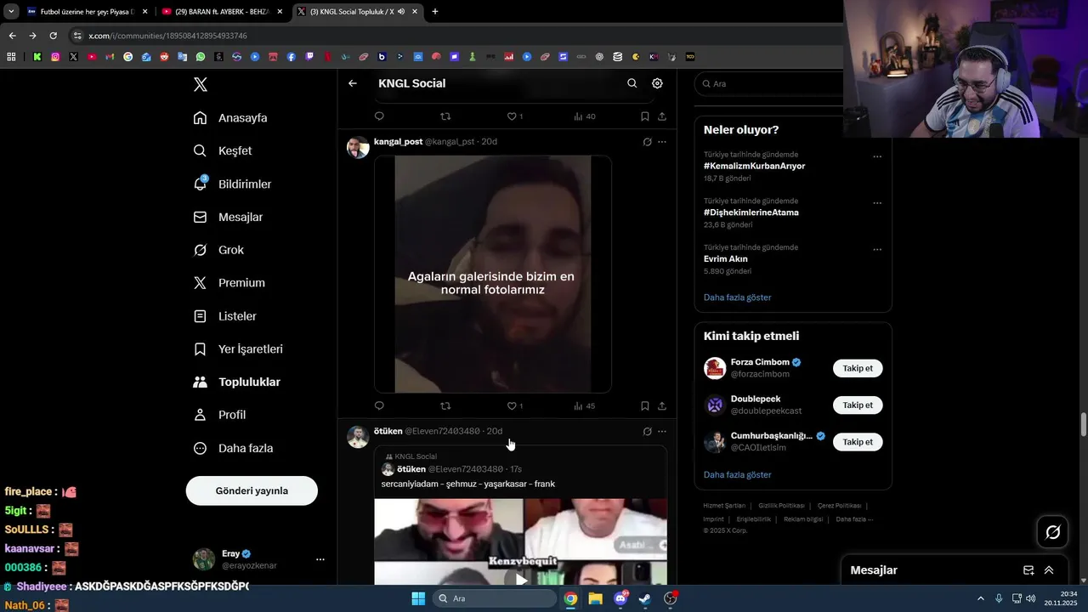1088x612 pixels.
Task: Open Windows Start menu
Action: [x=418, y=598]
